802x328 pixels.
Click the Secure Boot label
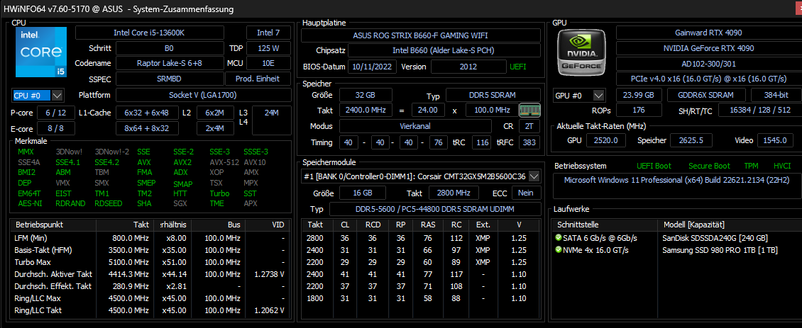pos(709,166)
